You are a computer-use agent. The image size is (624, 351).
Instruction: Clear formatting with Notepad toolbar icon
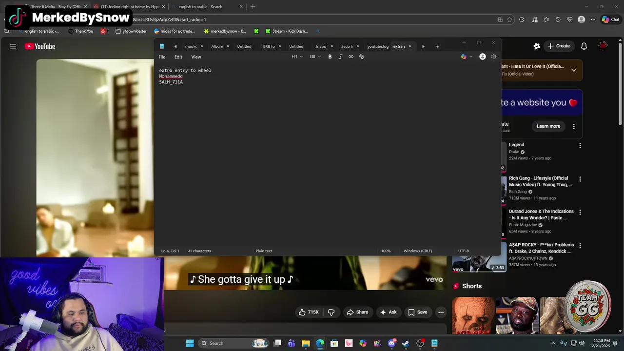pos(361,57)
